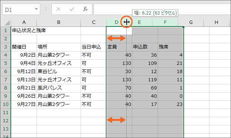Click the 申込数 value 36
The image size is (231, 138).
[x=145, y=55]
